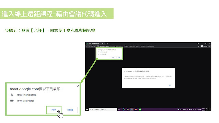
Task: Click text 使用你的相機 in enlarged callout
Action: pos(25,101)
